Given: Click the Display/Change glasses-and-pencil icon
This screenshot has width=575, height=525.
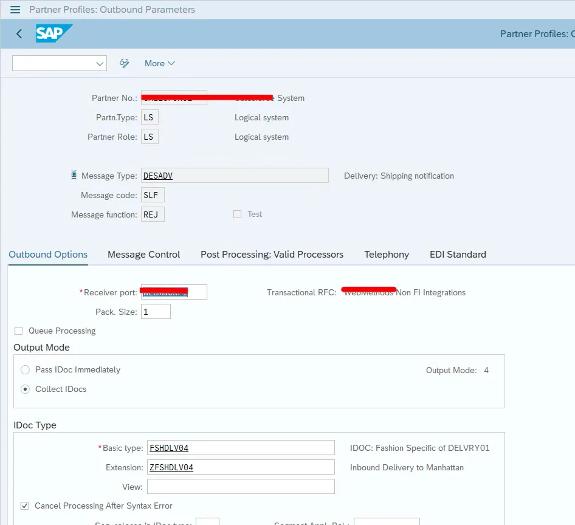Looking at the screenshot, I should 124,63.
